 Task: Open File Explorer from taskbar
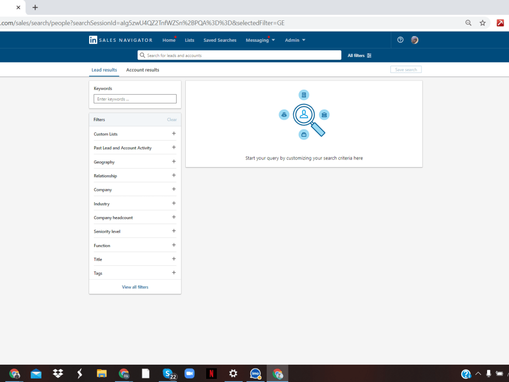click(102, 373)
